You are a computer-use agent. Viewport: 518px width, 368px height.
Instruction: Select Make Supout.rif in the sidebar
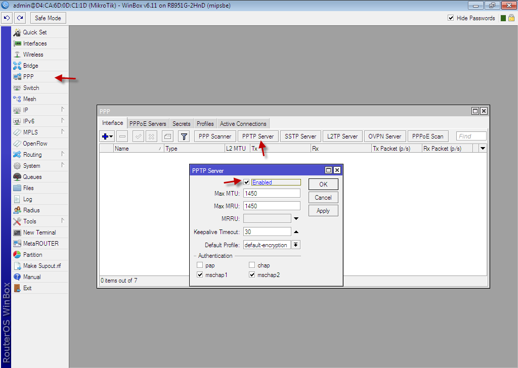click(40, 266)
